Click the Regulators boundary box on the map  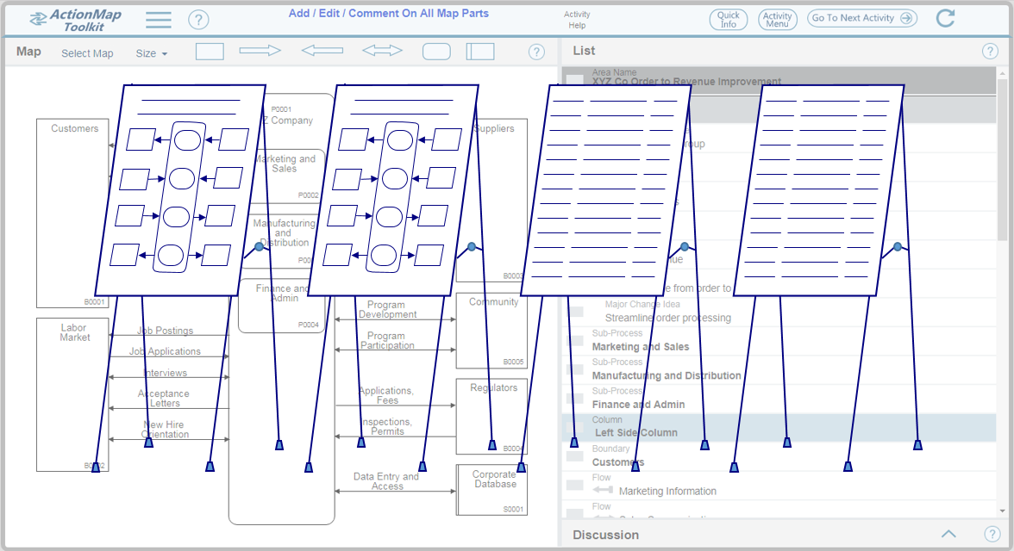point(491,416)
